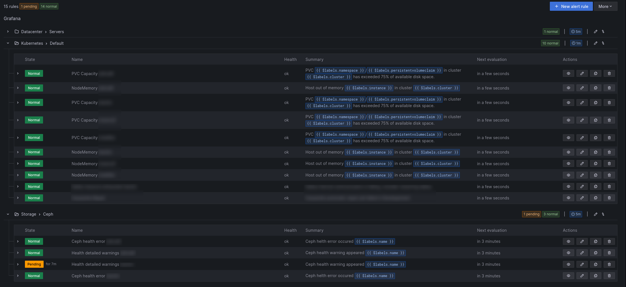This screenshot has width=626, height=287.
Task: Edit the Kubernetes Default evaluation group
Action: (596, 43)
